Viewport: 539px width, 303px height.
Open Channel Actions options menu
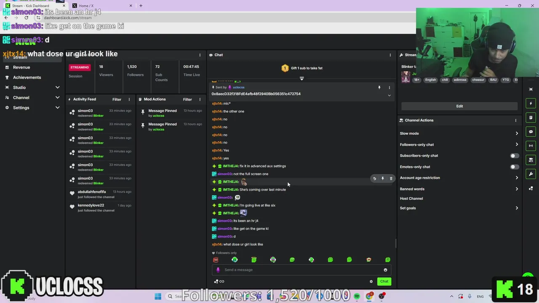(x=515, y=120)
